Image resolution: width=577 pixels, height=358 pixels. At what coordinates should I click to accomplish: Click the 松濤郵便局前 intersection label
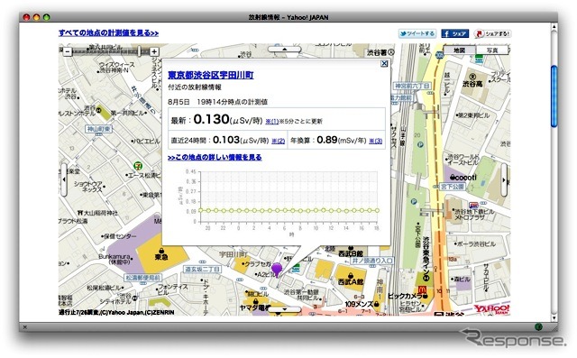pyautogui.click(x=143, y=278)
